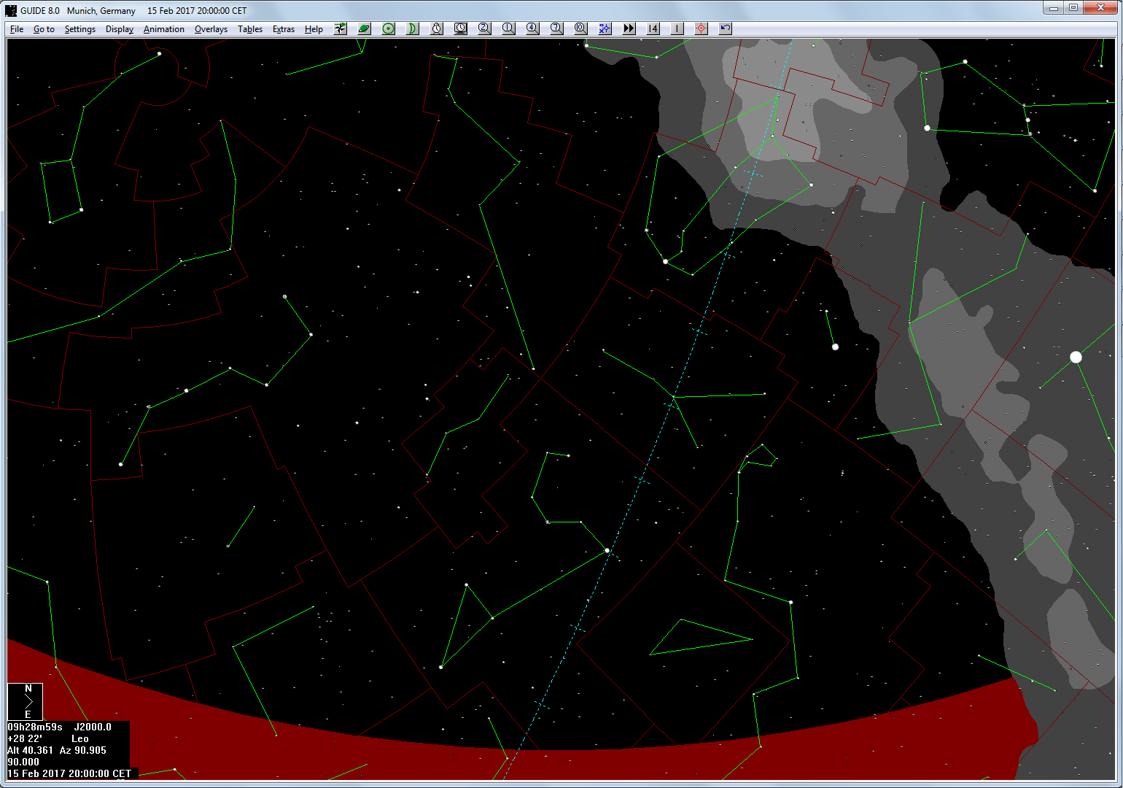Open the Tables menu
Screen dimensions: 1123x788
point(250,29)
